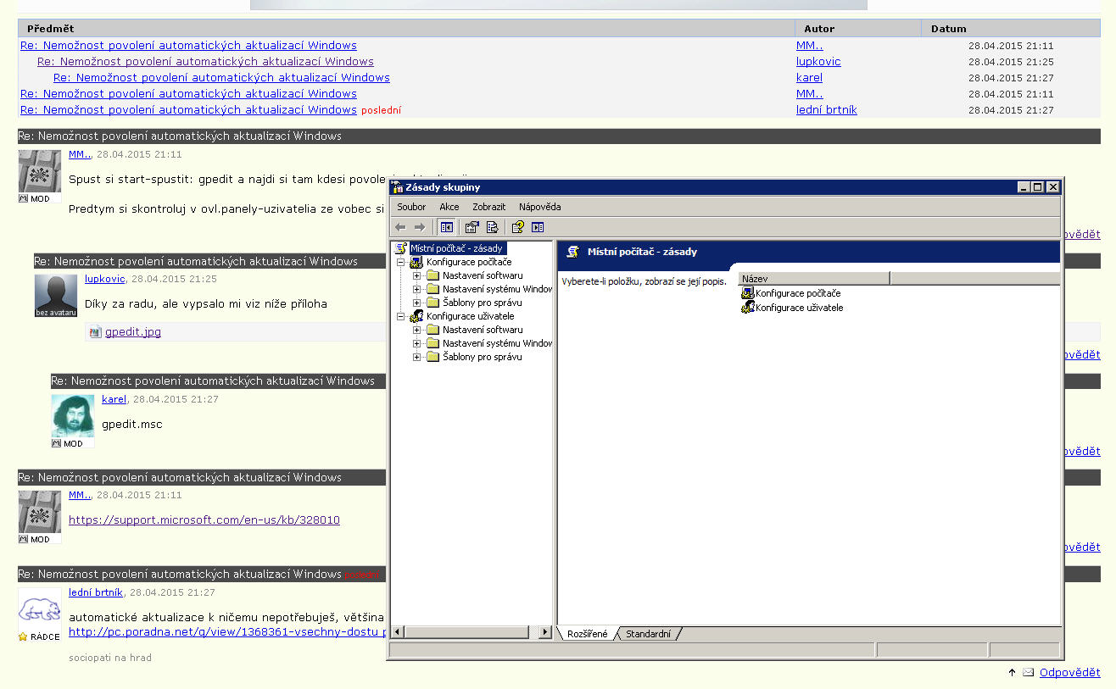Open the Zobrazit menu
The height and width of the screenshot is (689, 1116).
488,207
